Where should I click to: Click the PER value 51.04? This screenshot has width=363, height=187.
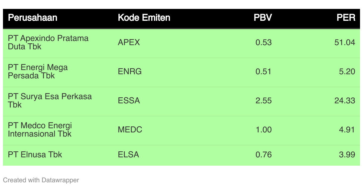[345, 42]
